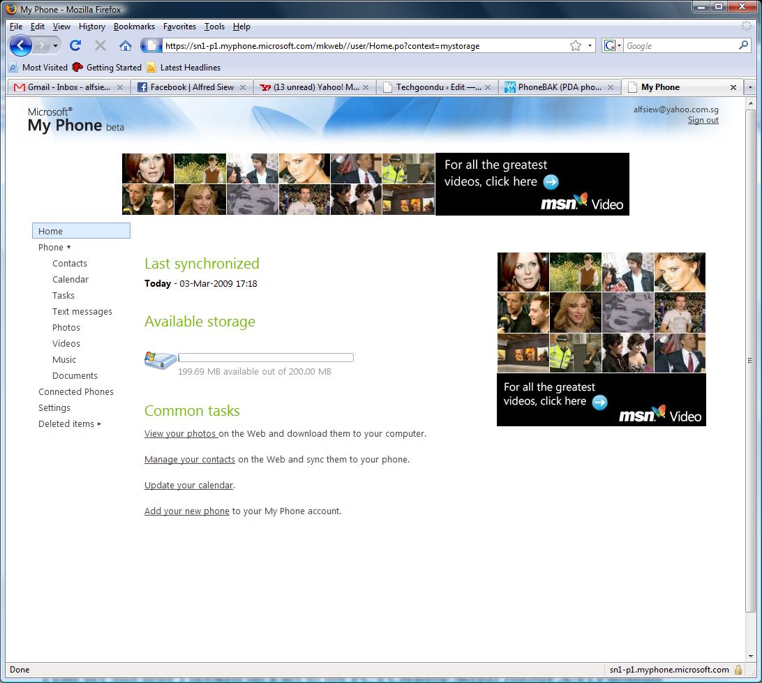Open Tasks in the sidebar
This screenshot has height=683, width=762.
[63, 295]
